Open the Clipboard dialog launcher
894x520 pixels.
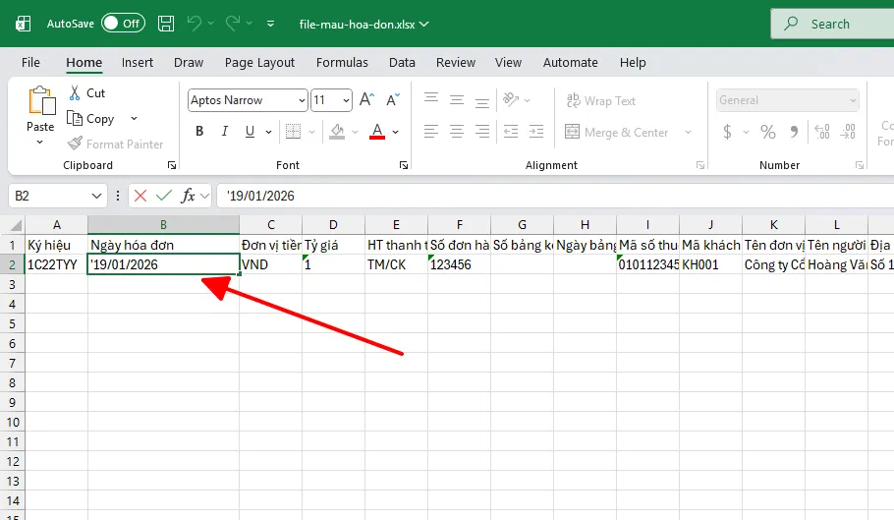[172, 165]
